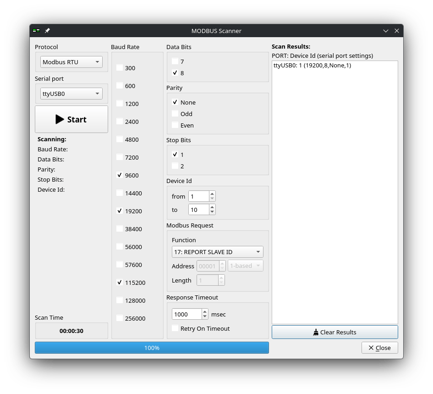Open the Protocol dropdown showing Modbus RTU

click(71, 62)
